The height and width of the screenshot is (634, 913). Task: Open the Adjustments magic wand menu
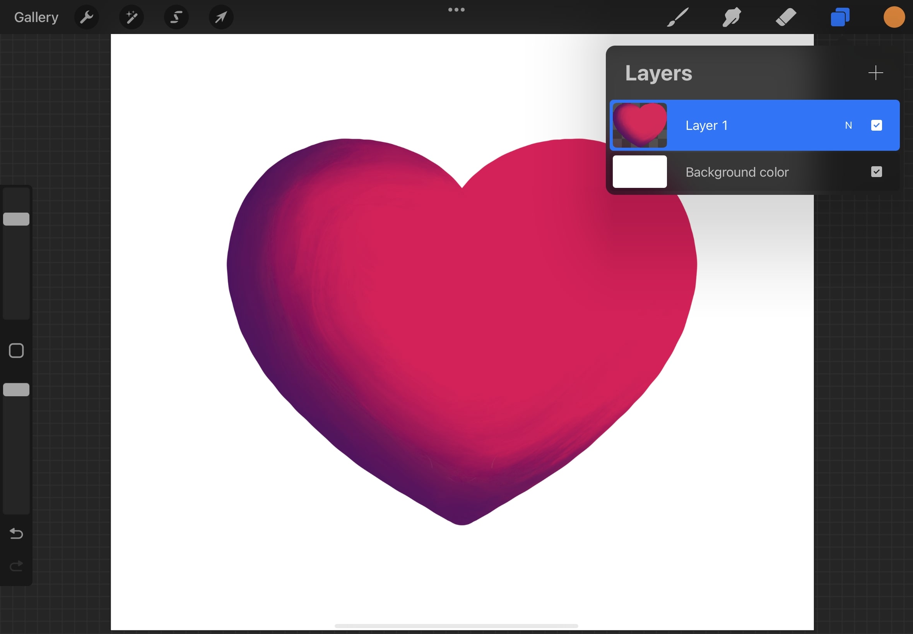132,17
